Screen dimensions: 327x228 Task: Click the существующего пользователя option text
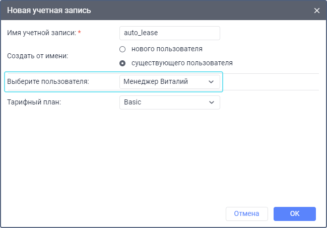181,64
